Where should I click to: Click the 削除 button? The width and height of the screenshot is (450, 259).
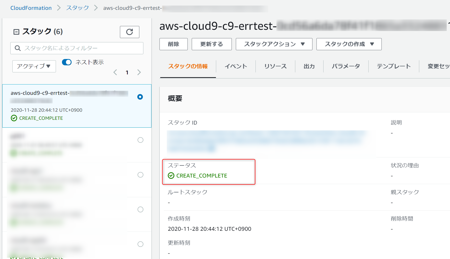174,44
